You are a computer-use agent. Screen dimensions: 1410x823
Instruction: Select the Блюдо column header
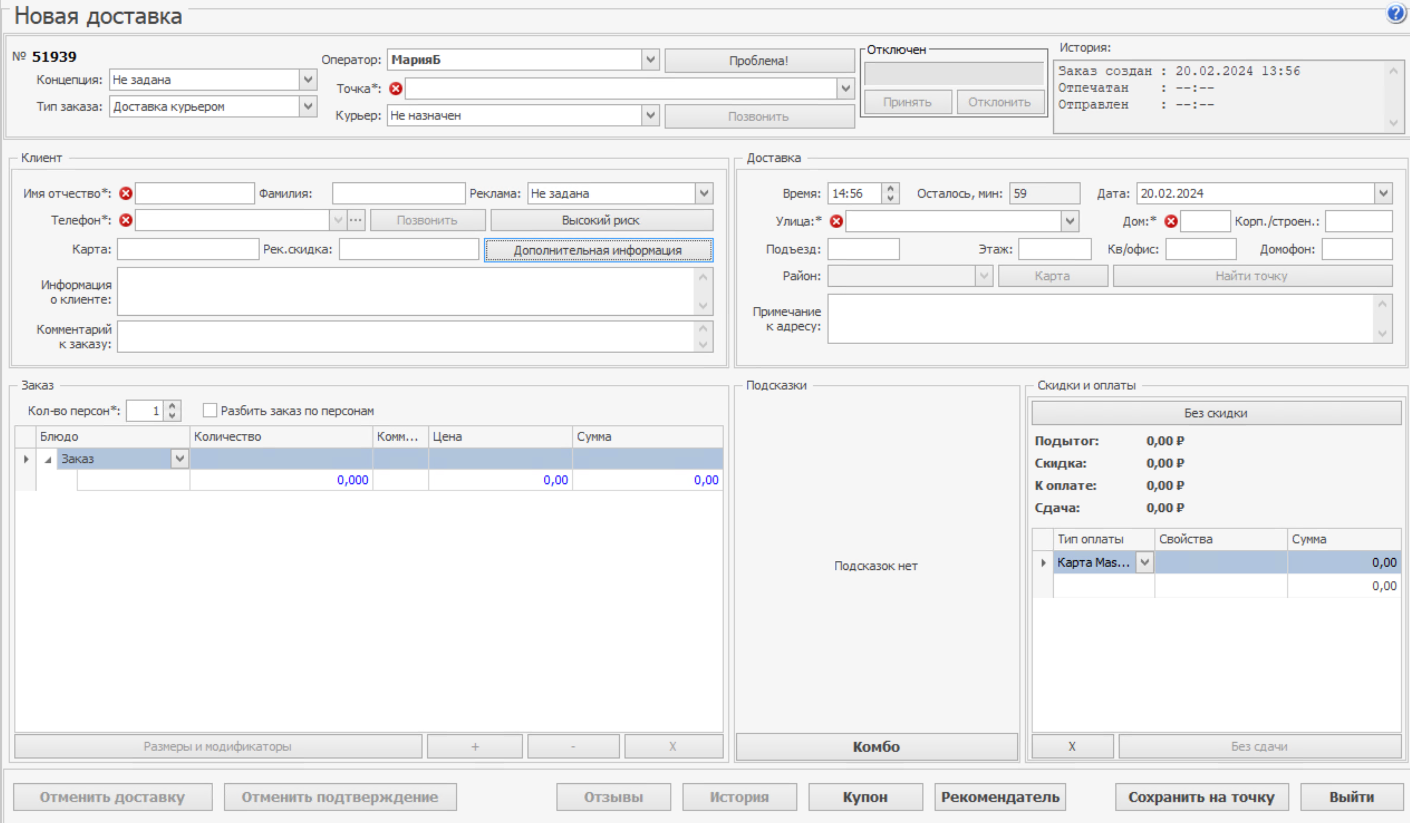click(x=113, y=436)
